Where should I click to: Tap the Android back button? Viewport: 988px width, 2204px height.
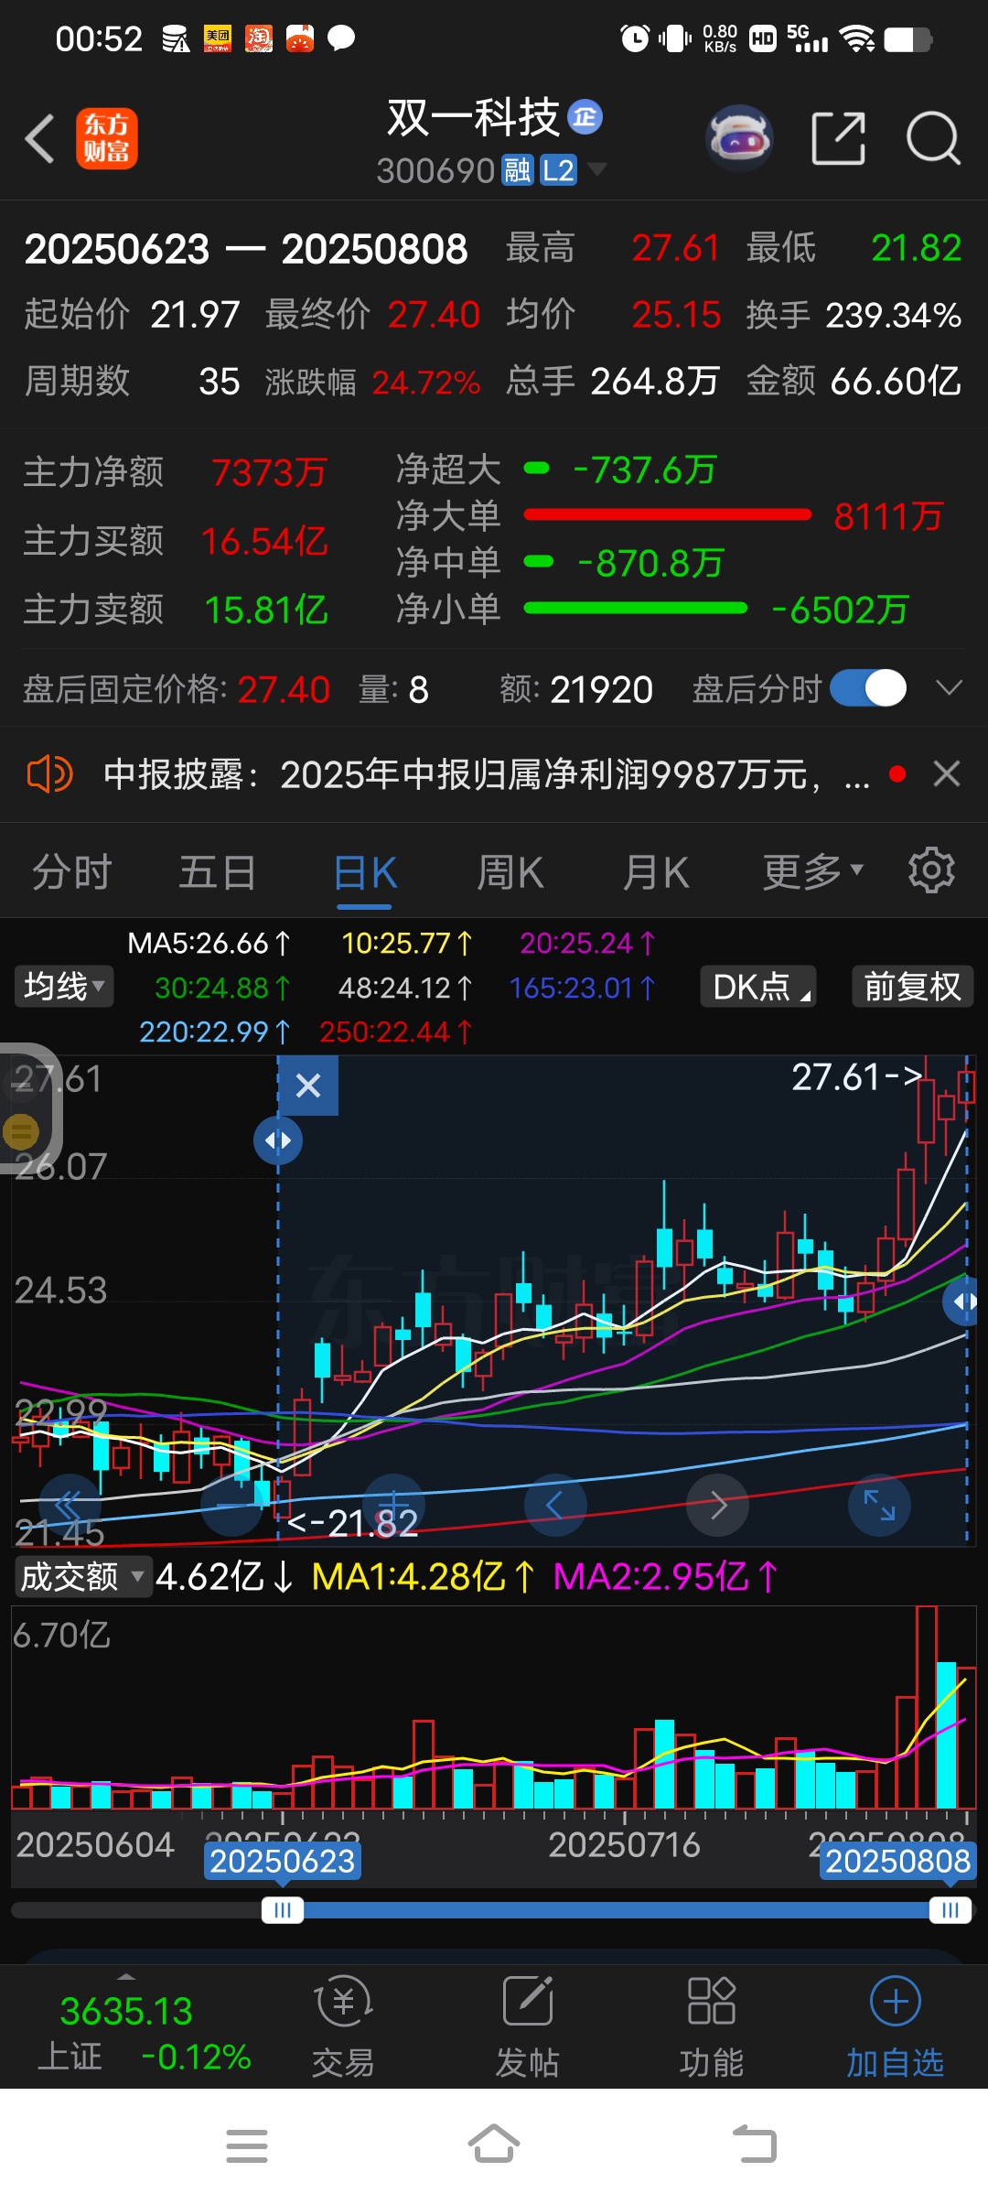[755, 2145]
